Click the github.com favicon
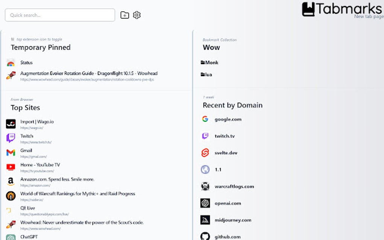Viewport: 384px width, 240px height. 205,236
